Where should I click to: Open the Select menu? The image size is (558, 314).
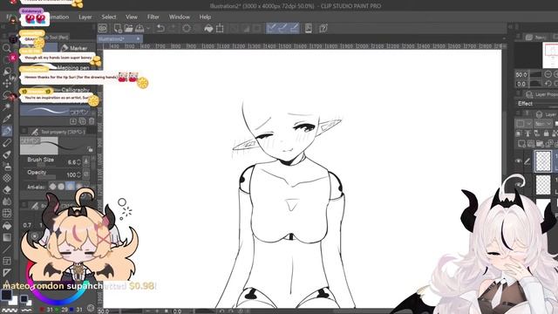pyautogui.click(x=108, y=17)
